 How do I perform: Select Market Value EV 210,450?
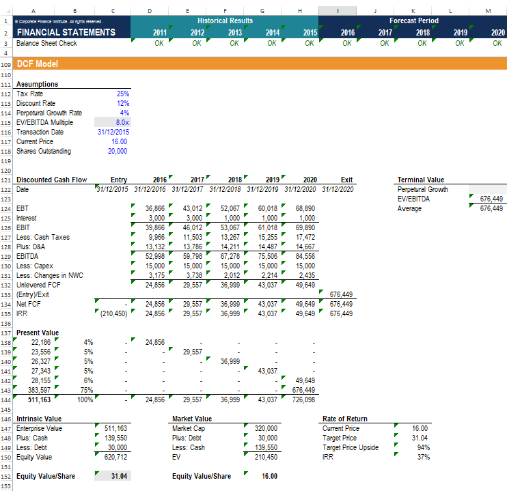266,457
